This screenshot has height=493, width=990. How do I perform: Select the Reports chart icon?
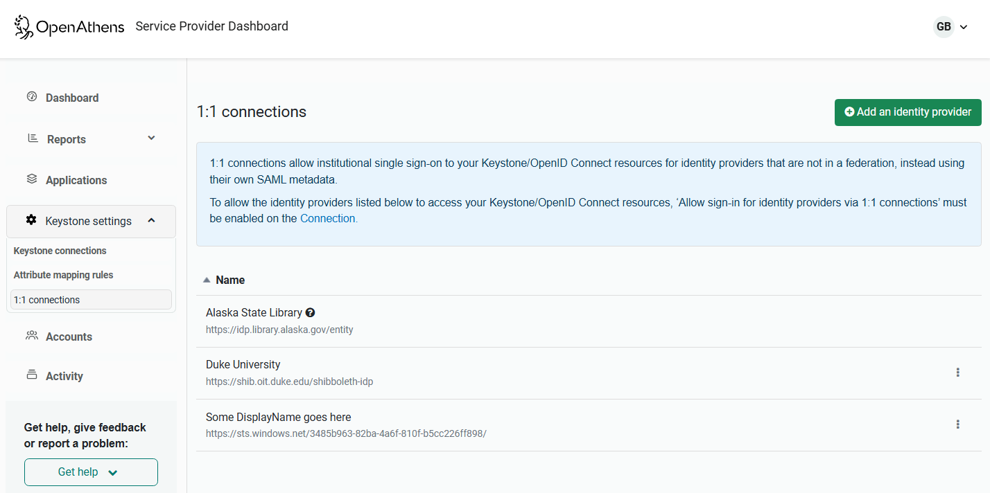coord(31,138)
